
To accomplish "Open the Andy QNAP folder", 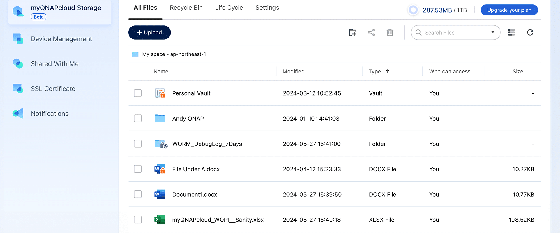I will (x=188, y=119).
